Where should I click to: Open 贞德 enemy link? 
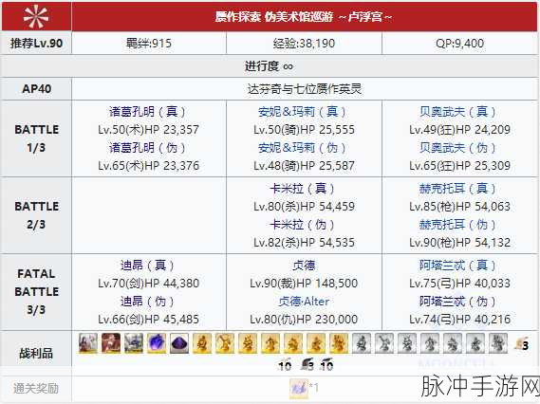[x=304, y=266]
